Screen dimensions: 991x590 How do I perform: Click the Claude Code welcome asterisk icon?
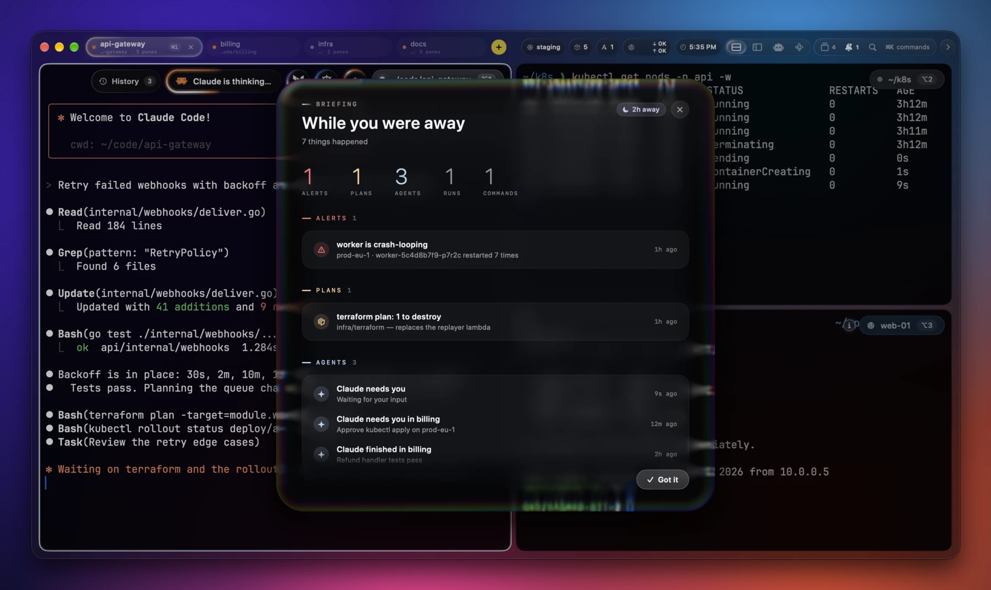[x=61, y=118]
